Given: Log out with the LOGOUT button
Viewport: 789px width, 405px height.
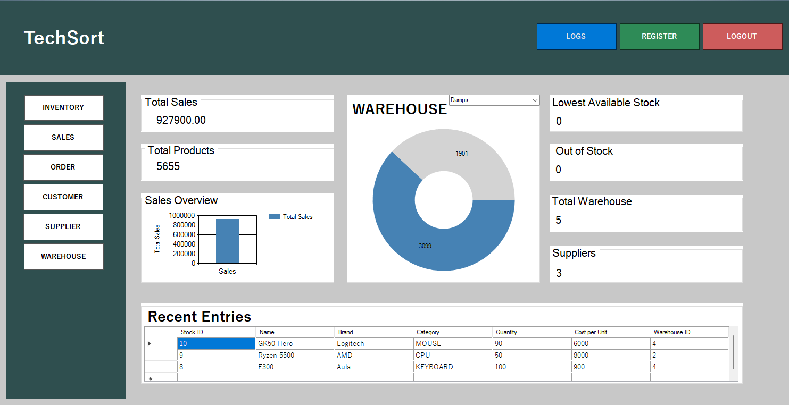Looking at the screenshot, I should pyautogui.click(x=742, y=37).
